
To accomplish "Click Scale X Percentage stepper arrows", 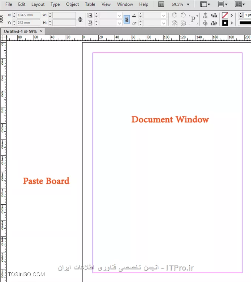I will (96, 15).
